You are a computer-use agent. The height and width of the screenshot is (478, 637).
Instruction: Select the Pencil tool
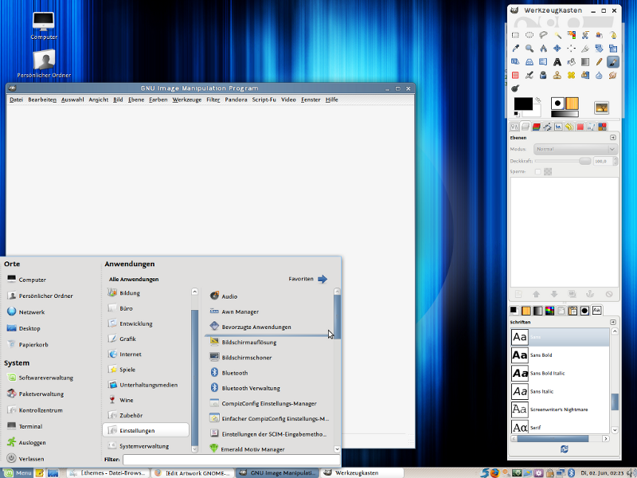tap(599, 62)
